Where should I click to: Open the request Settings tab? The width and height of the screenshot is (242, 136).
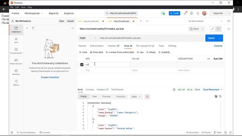172,46
